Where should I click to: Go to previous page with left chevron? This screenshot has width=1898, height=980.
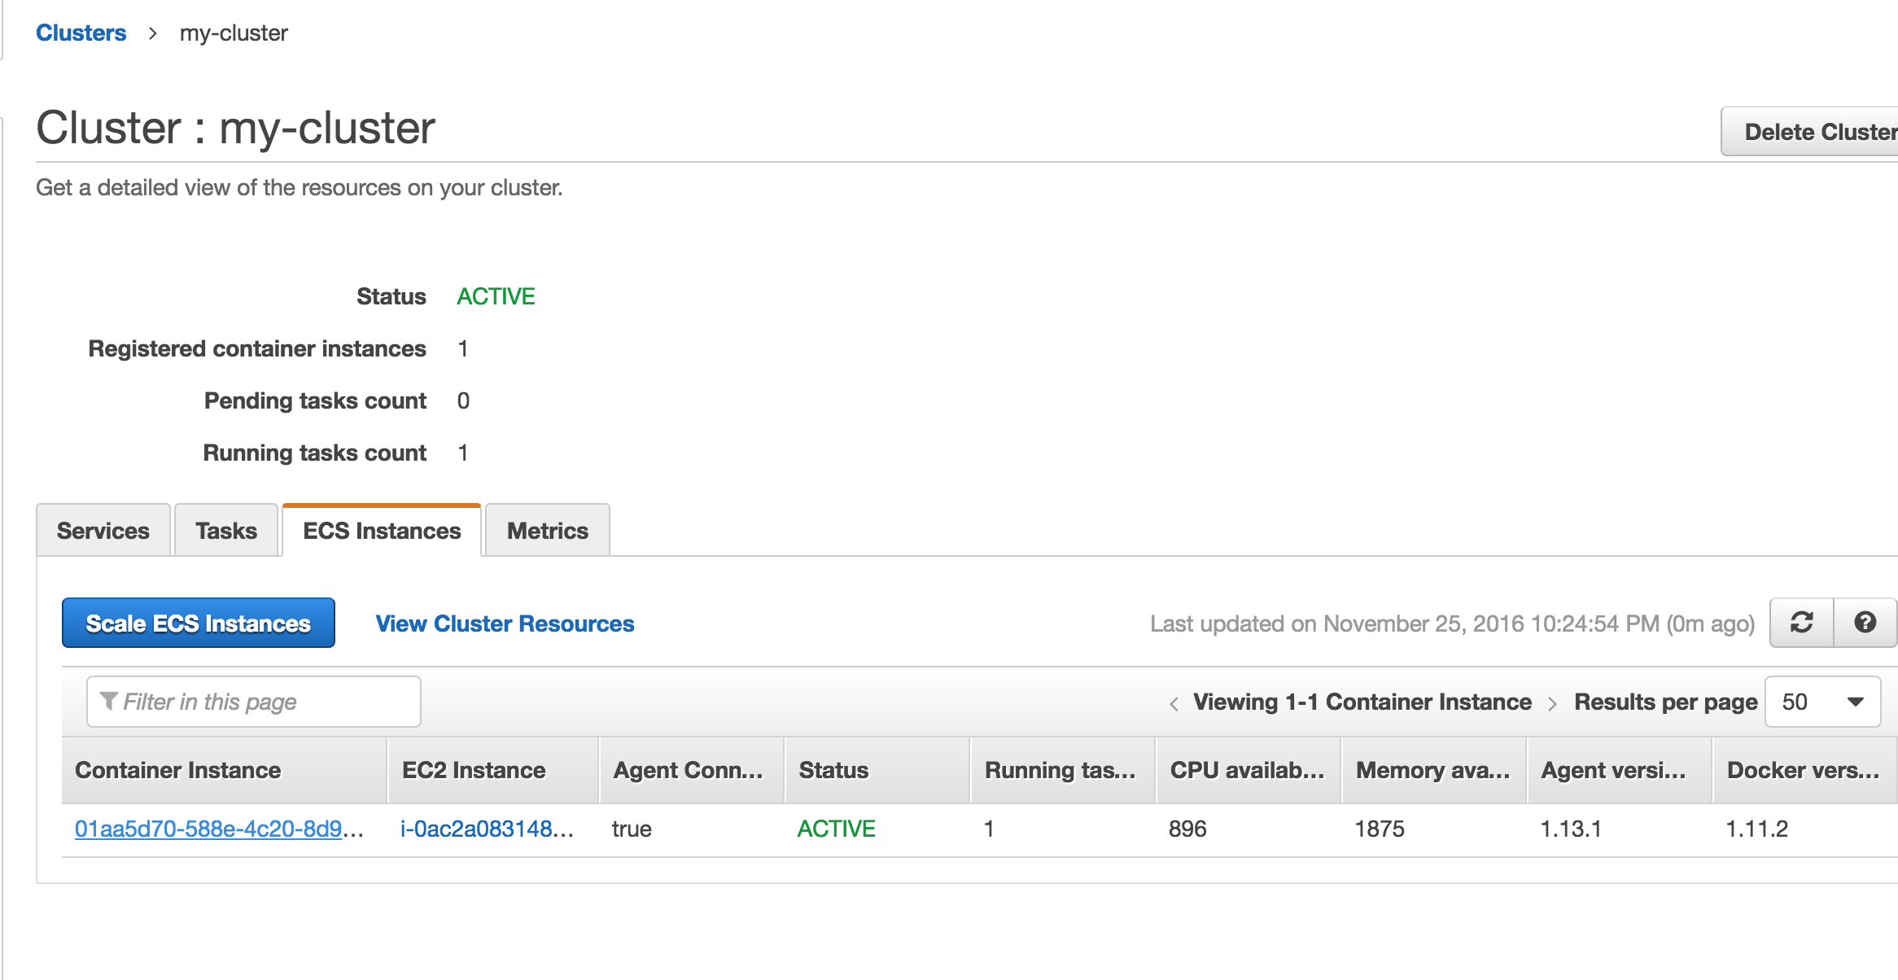[1174, 703]
